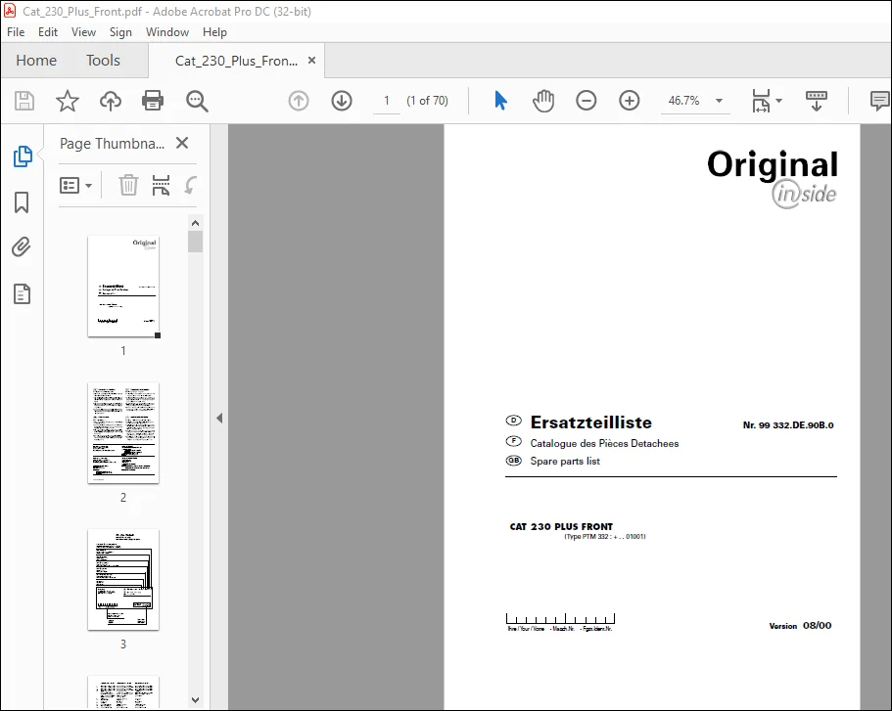
Task: Click the Zoom in plus icon
Action: [630, 101]
